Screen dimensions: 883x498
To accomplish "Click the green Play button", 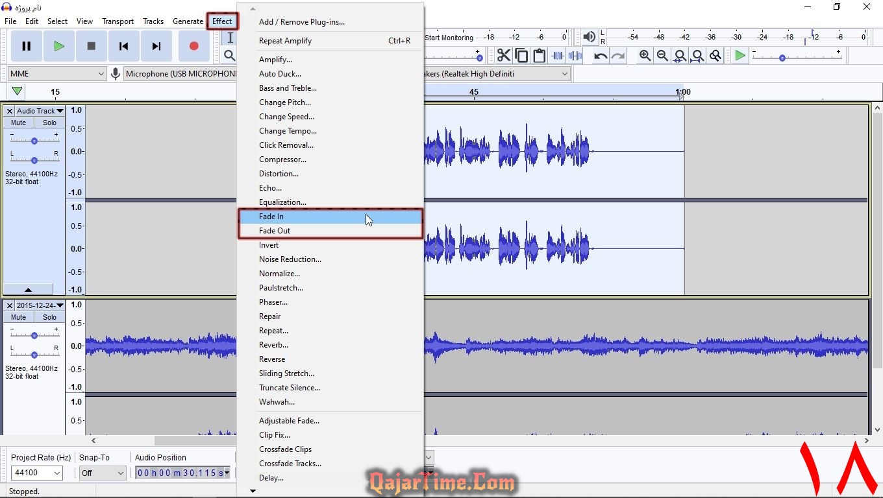I will (x=59, y=46).
